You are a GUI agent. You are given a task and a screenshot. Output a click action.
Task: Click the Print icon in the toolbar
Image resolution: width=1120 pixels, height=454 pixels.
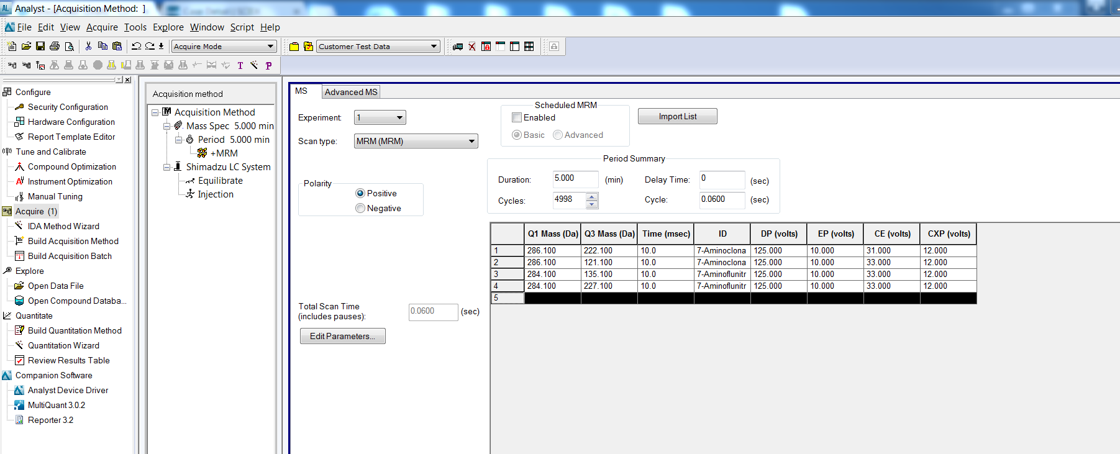click(x=55, y=47)
